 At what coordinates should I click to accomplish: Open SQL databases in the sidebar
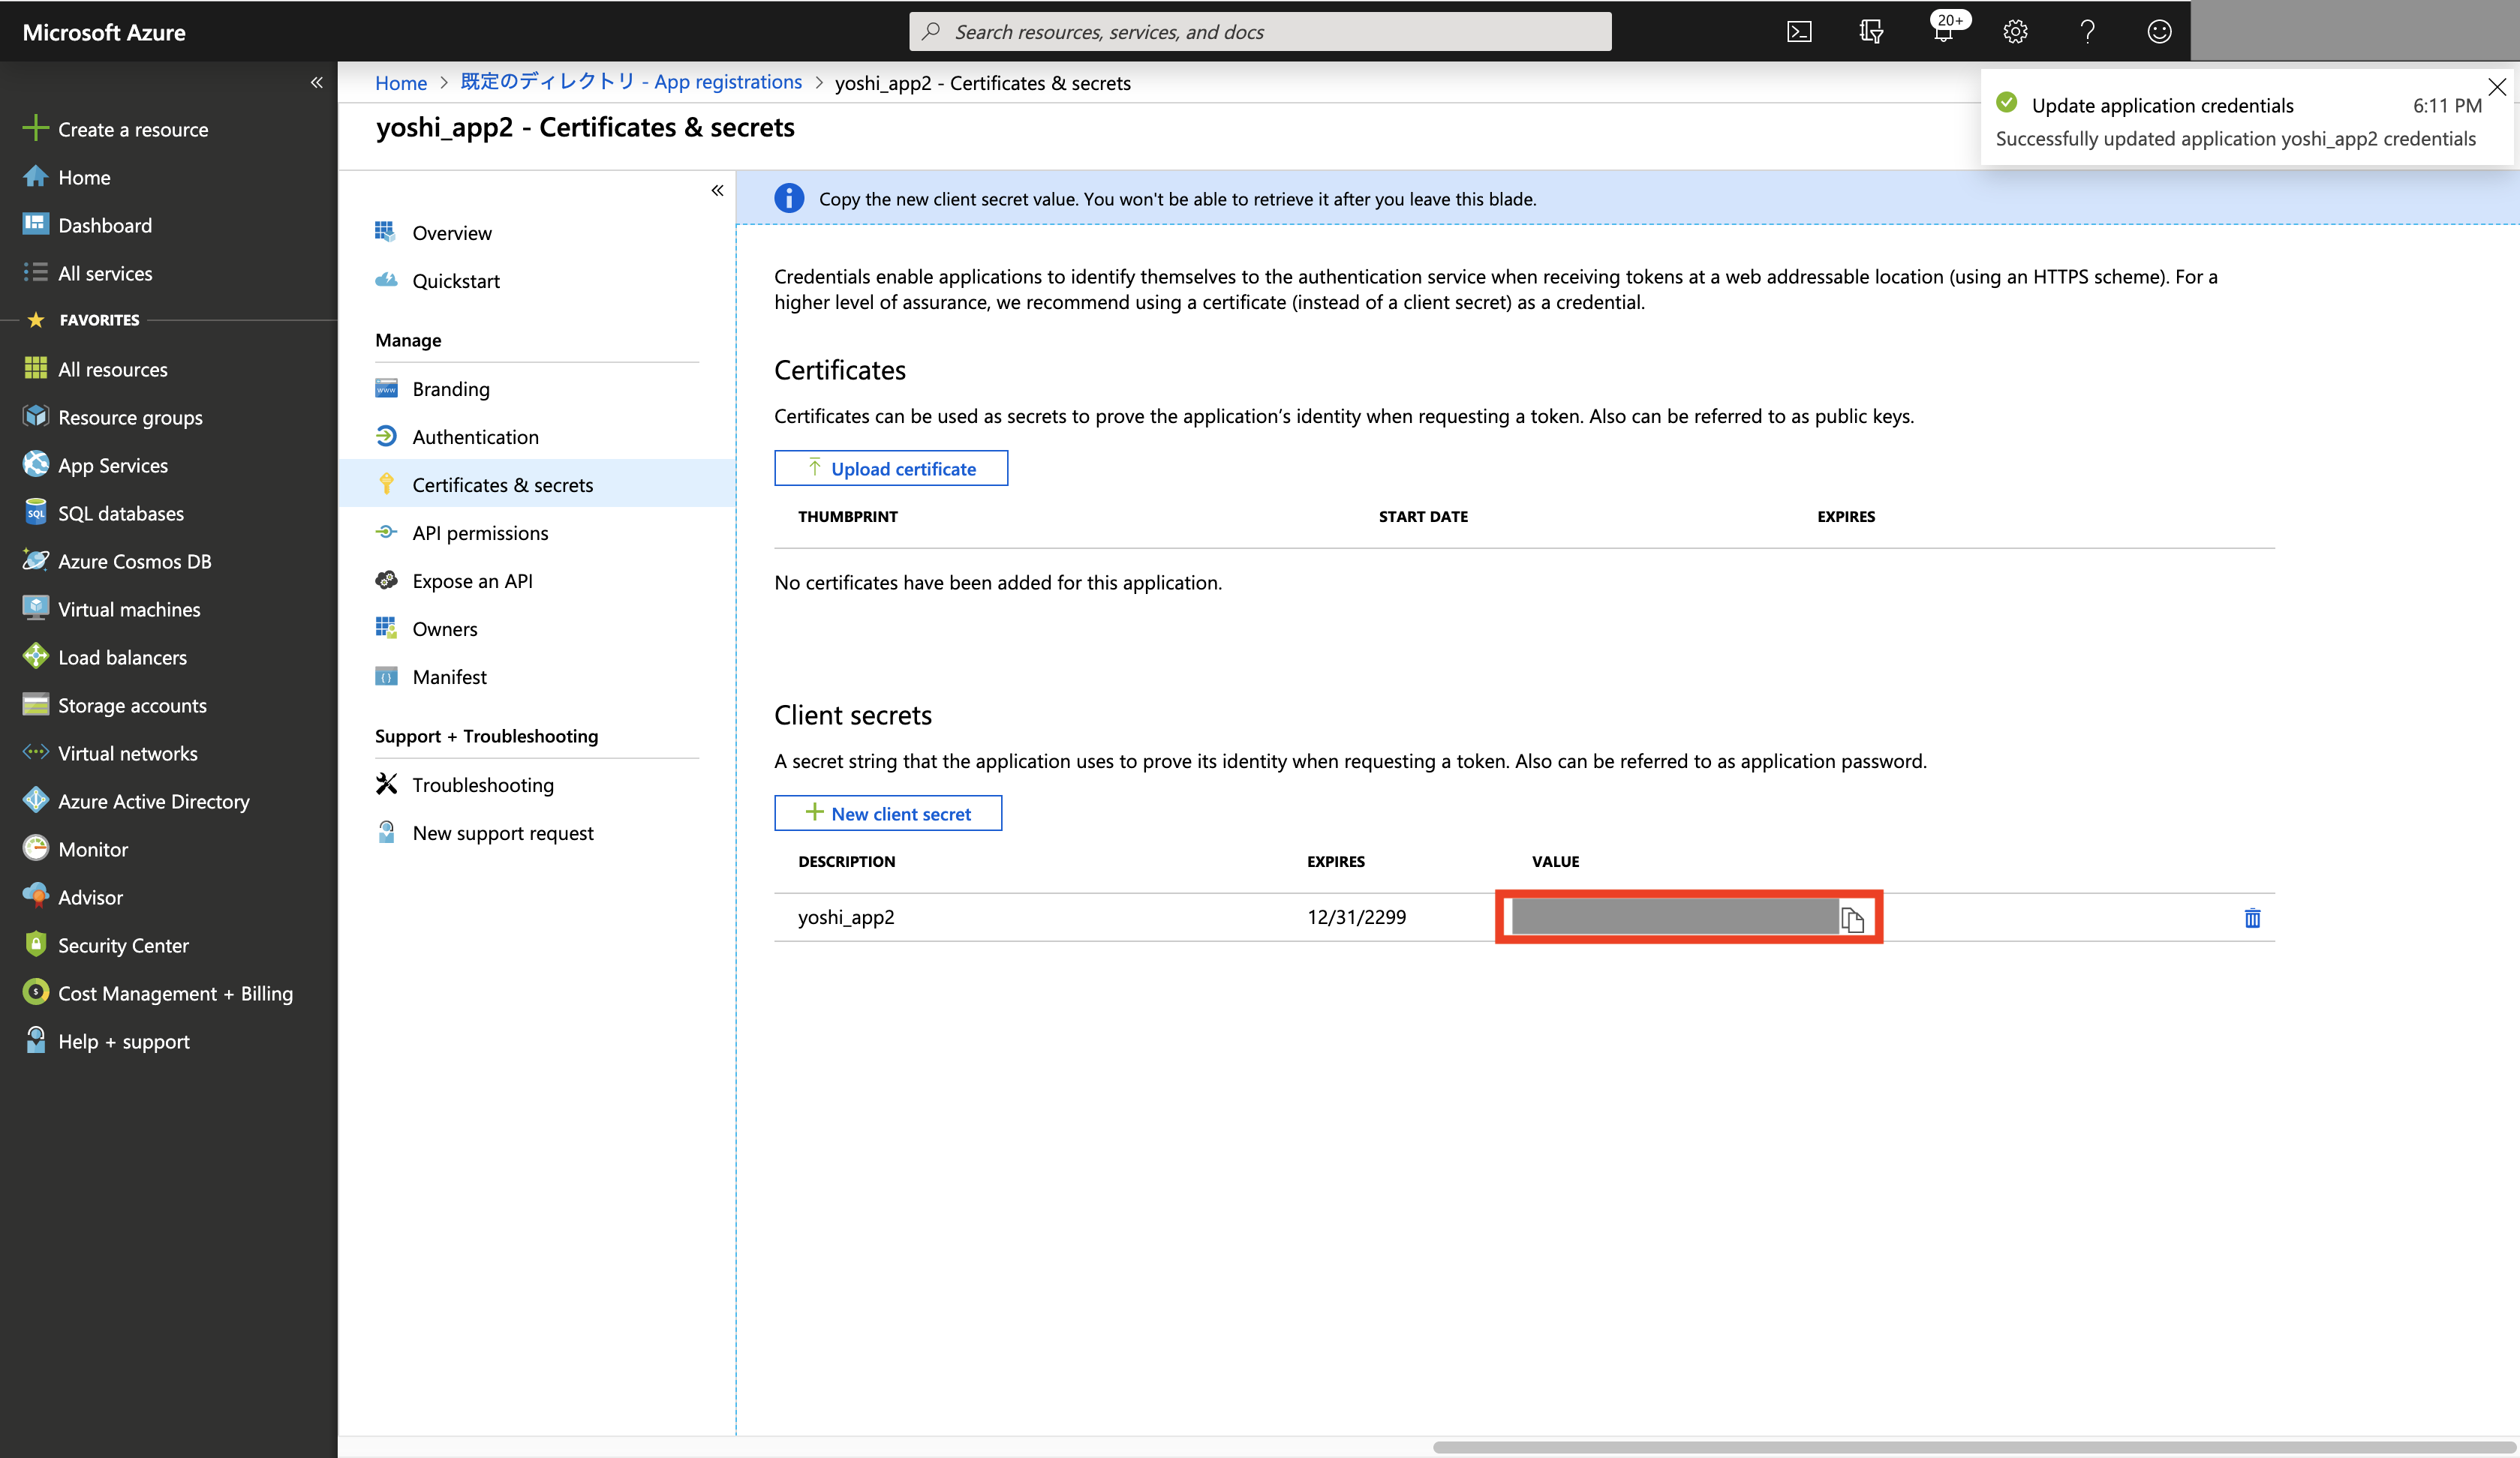[x=104, y=513]
